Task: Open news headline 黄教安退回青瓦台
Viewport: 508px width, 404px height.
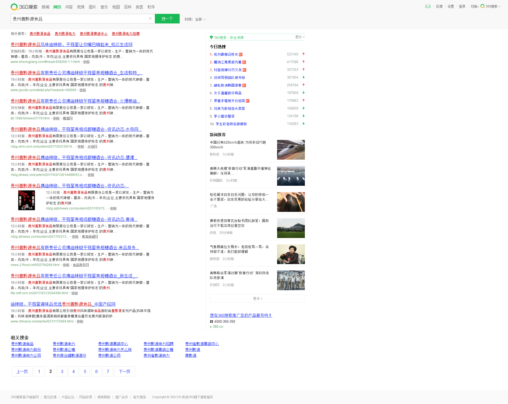Action: coord(239,223)
